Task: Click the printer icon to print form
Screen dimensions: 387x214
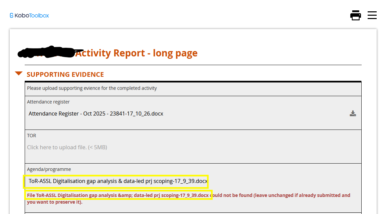Action: point(356,15)
